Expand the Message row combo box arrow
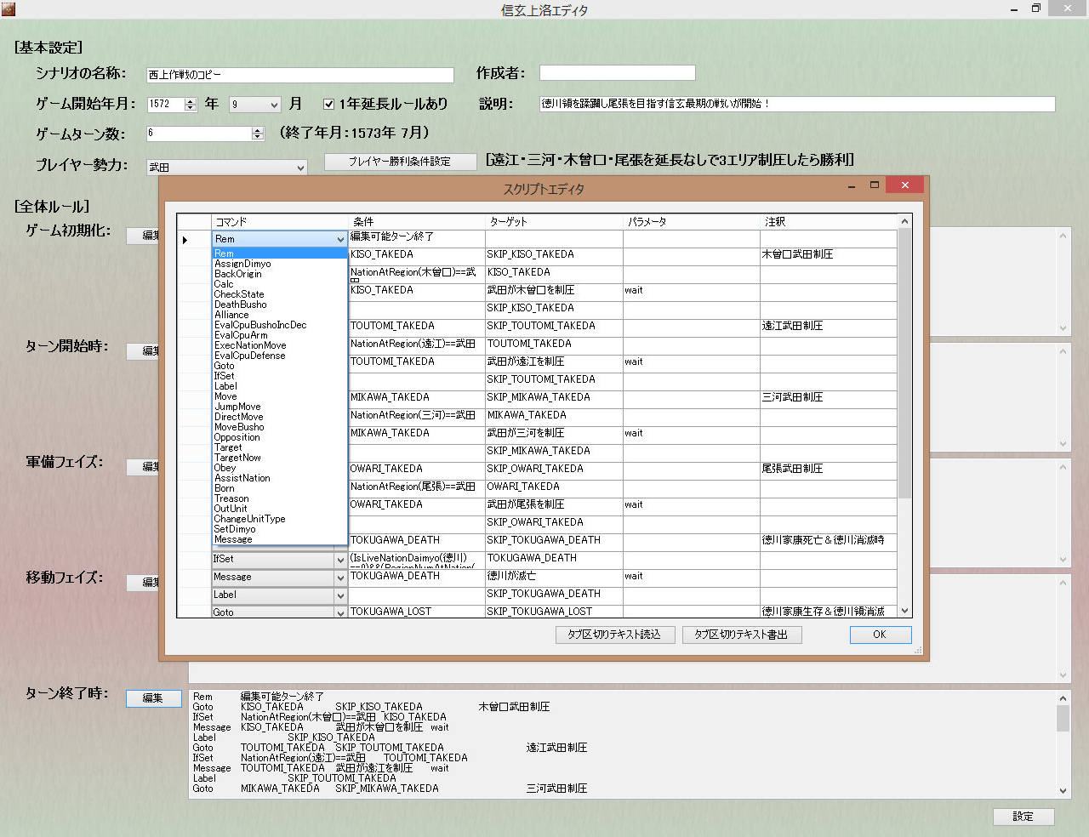The height and width of the screenshot is (837, 1089). pos(340,578)
